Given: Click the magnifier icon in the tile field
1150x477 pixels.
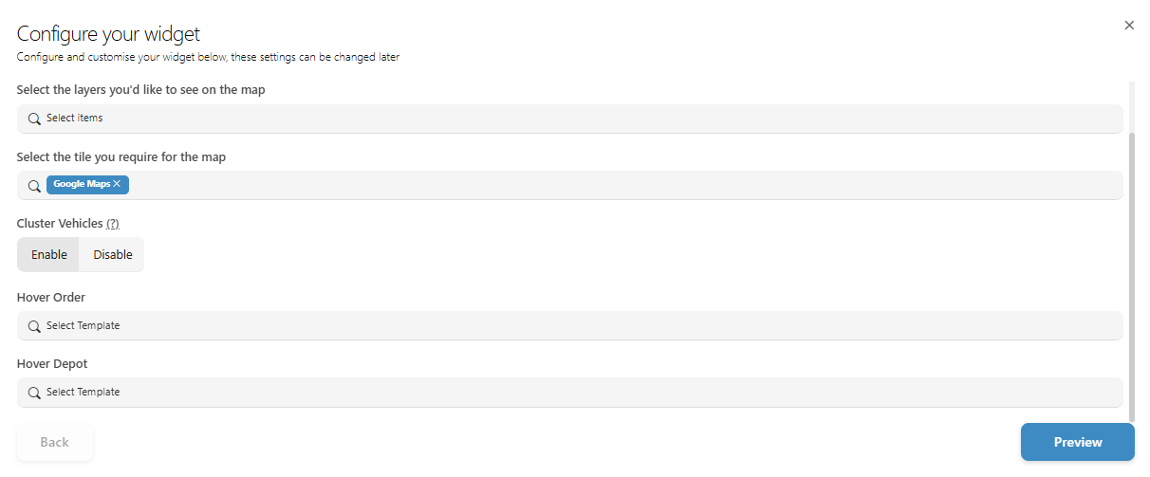Looking at the screenshot, I should click(34, 186).
